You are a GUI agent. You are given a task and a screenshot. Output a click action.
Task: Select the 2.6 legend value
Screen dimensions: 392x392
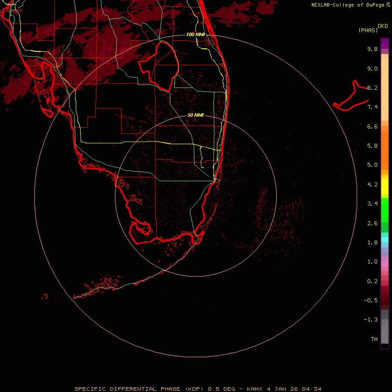pyautogui.click(x=372, y=223)
